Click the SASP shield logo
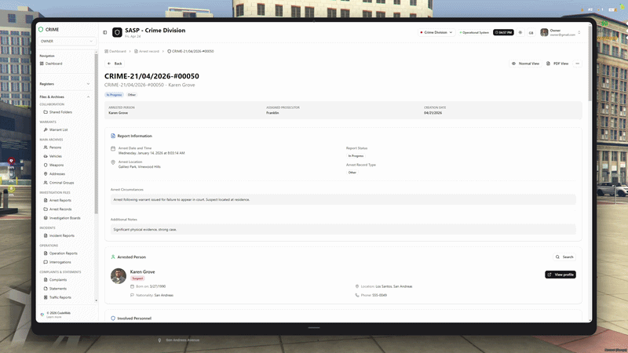 pos(117,32)
